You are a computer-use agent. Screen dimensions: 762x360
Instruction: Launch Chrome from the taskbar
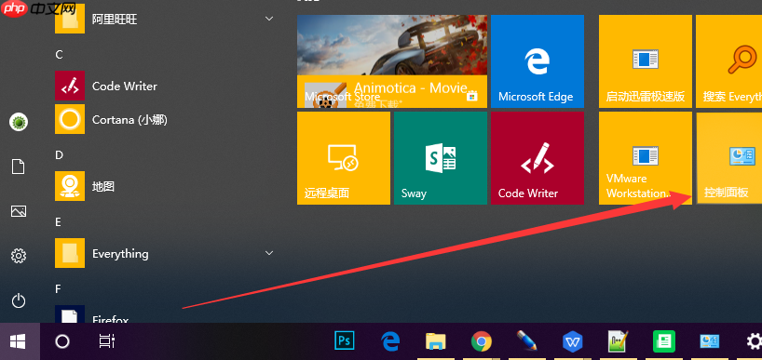[481, 341]
